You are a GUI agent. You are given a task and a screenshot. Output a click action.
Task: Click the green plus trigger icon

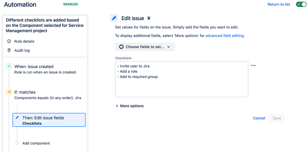tap(9, 66)
